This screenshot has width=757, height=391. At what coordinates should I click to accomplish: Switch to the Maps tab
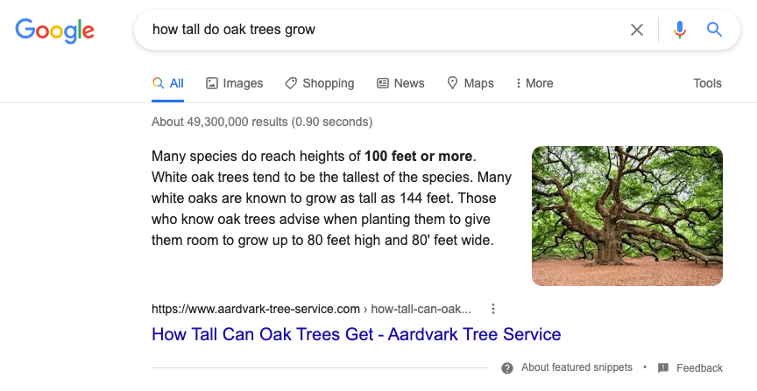click(470, 83)
